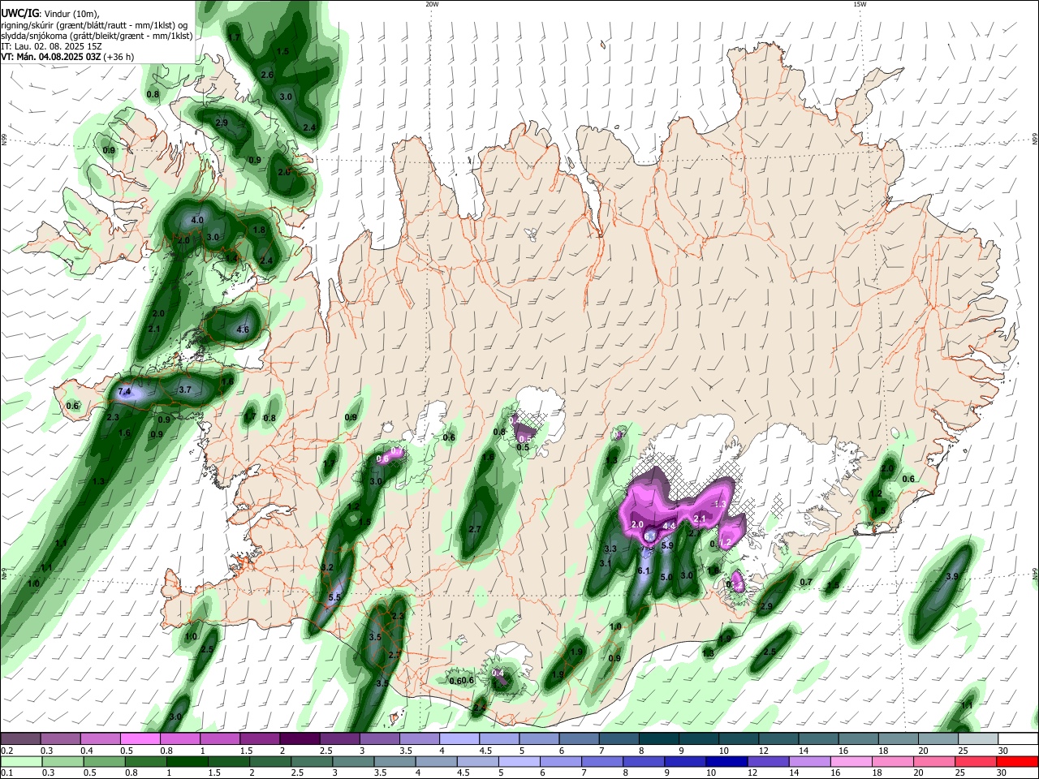Pick the rain legend swatch starting at 7

[602, 761]
